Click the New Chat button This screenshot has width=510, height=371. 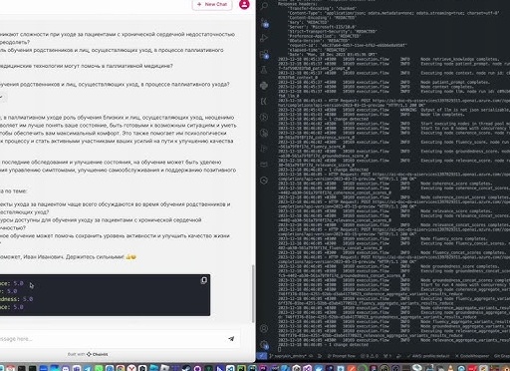tap(212, 4)
